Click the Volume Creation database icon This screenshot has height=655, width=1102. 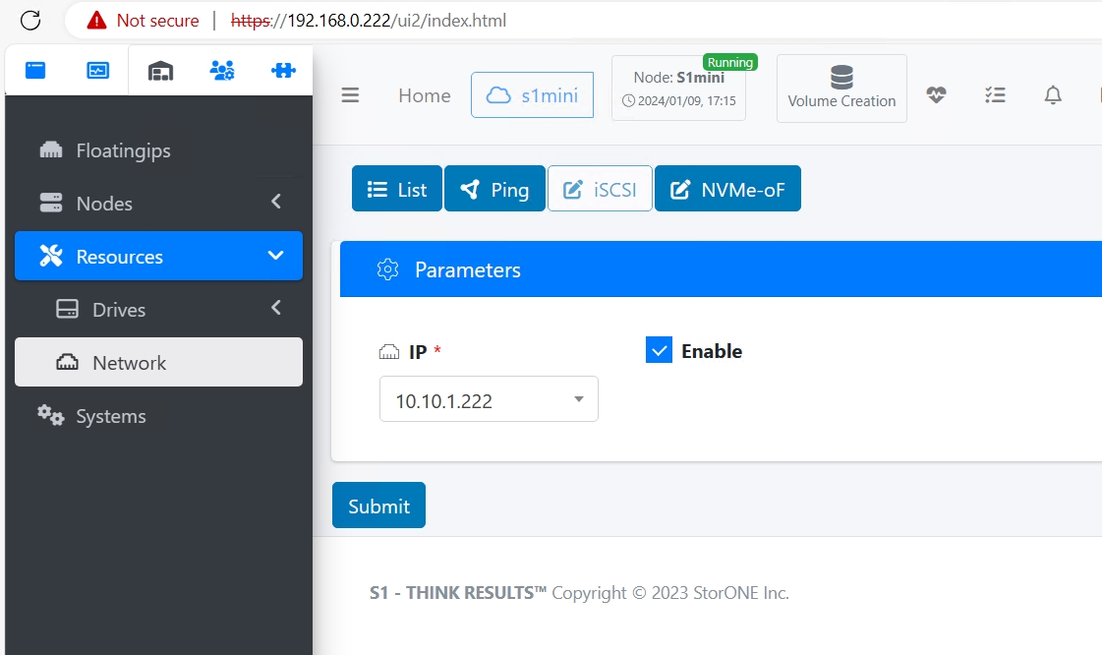[841, 78]
